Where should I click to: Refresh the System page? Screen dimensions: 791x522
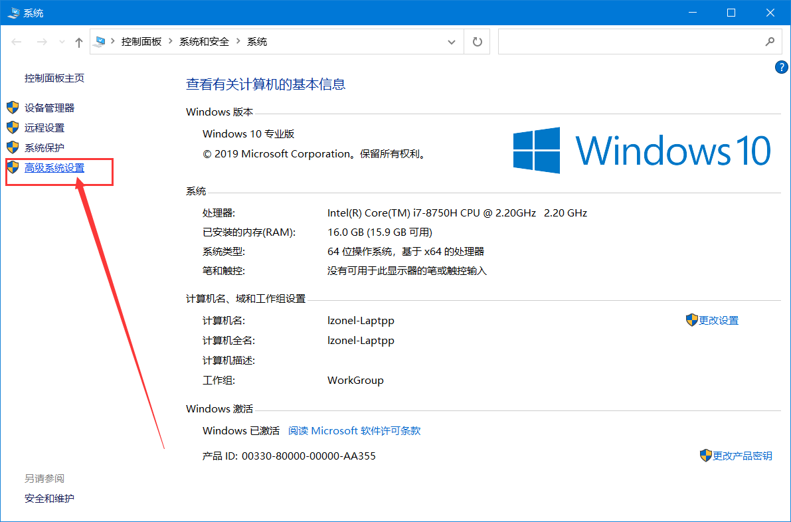click(478, 42)
